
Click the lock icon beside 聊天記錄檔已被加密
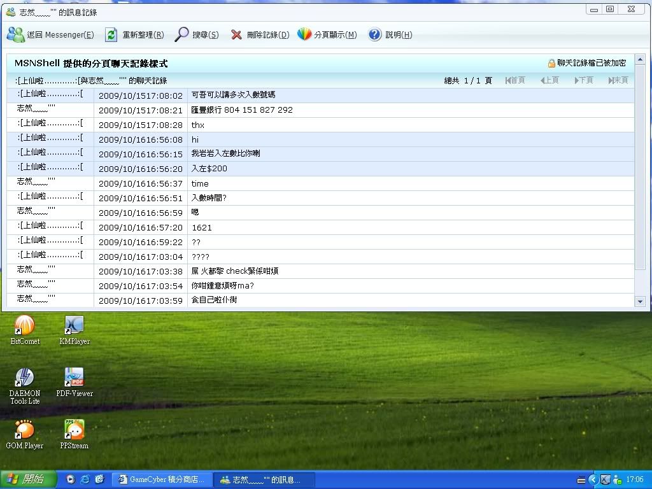pos(551,63)
